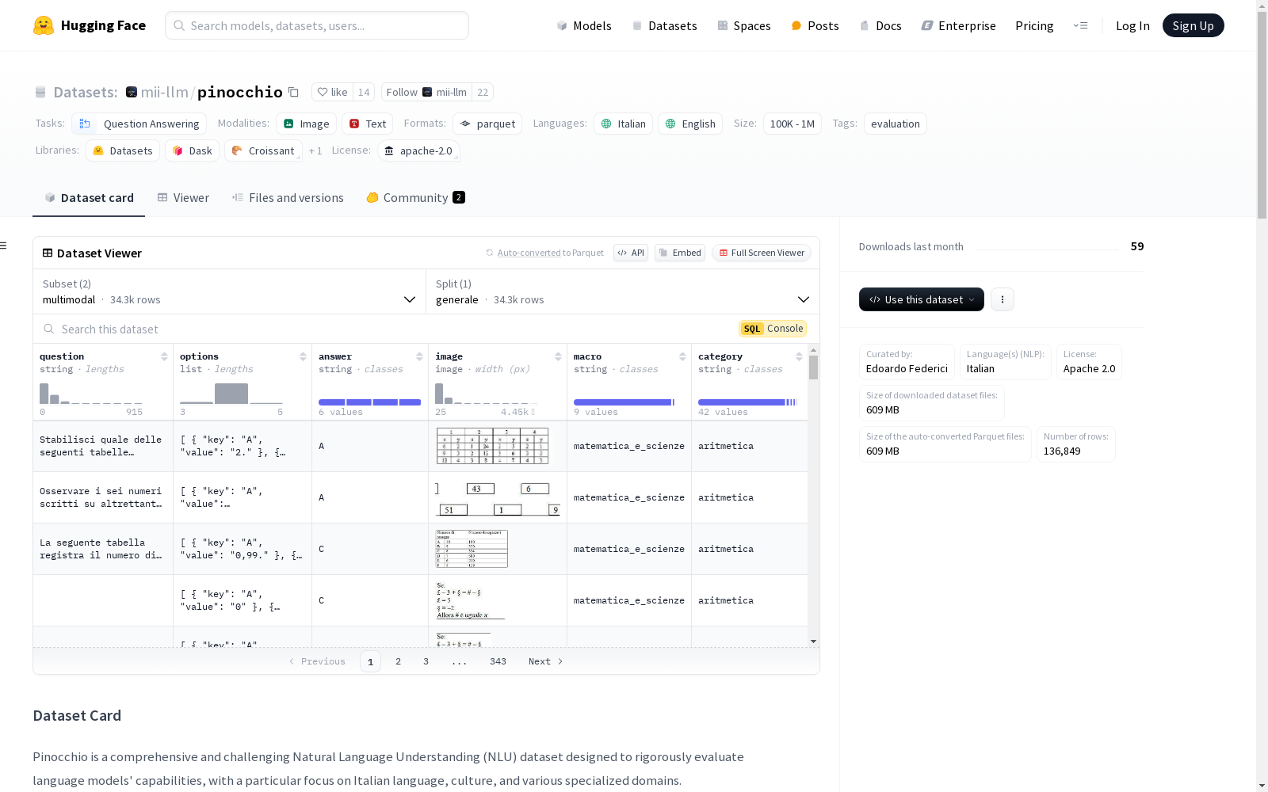Copy the dataset name with the copy icon
The image size is (1268, 792).
coord(293,92)
